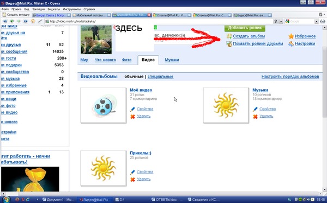
Task: Go back with the green back arrow
Action: 12,21
